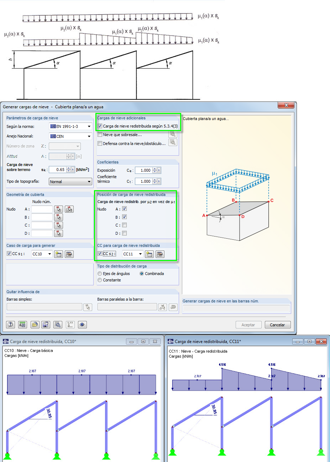Image resolution: width=330 pixels, height=462 pixels.
Task: Uncheck redistributed load Nudo B checkbox
Action: click(x=124, y=217)
